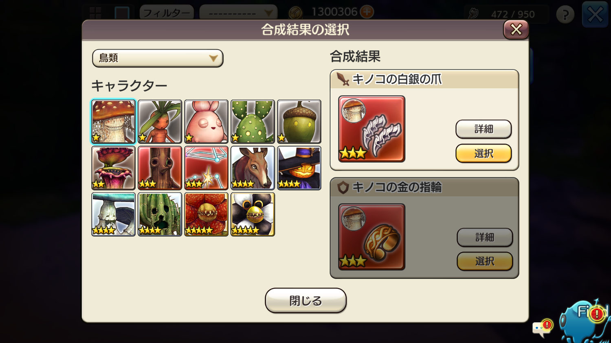Select the green acorn character
Screen dimensions: 611x343
(299, 122)
